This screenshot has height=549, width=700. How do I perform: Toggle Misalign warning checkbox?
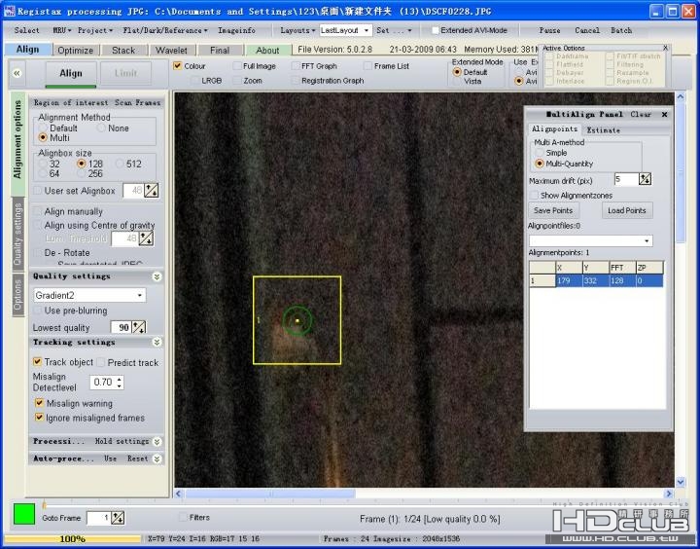click(39, 403)
